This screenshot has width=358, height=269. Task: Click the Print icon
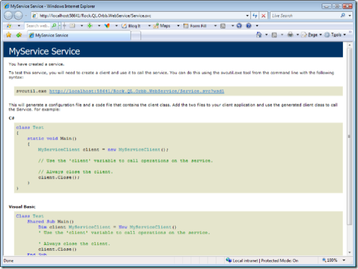coord(290,35)
